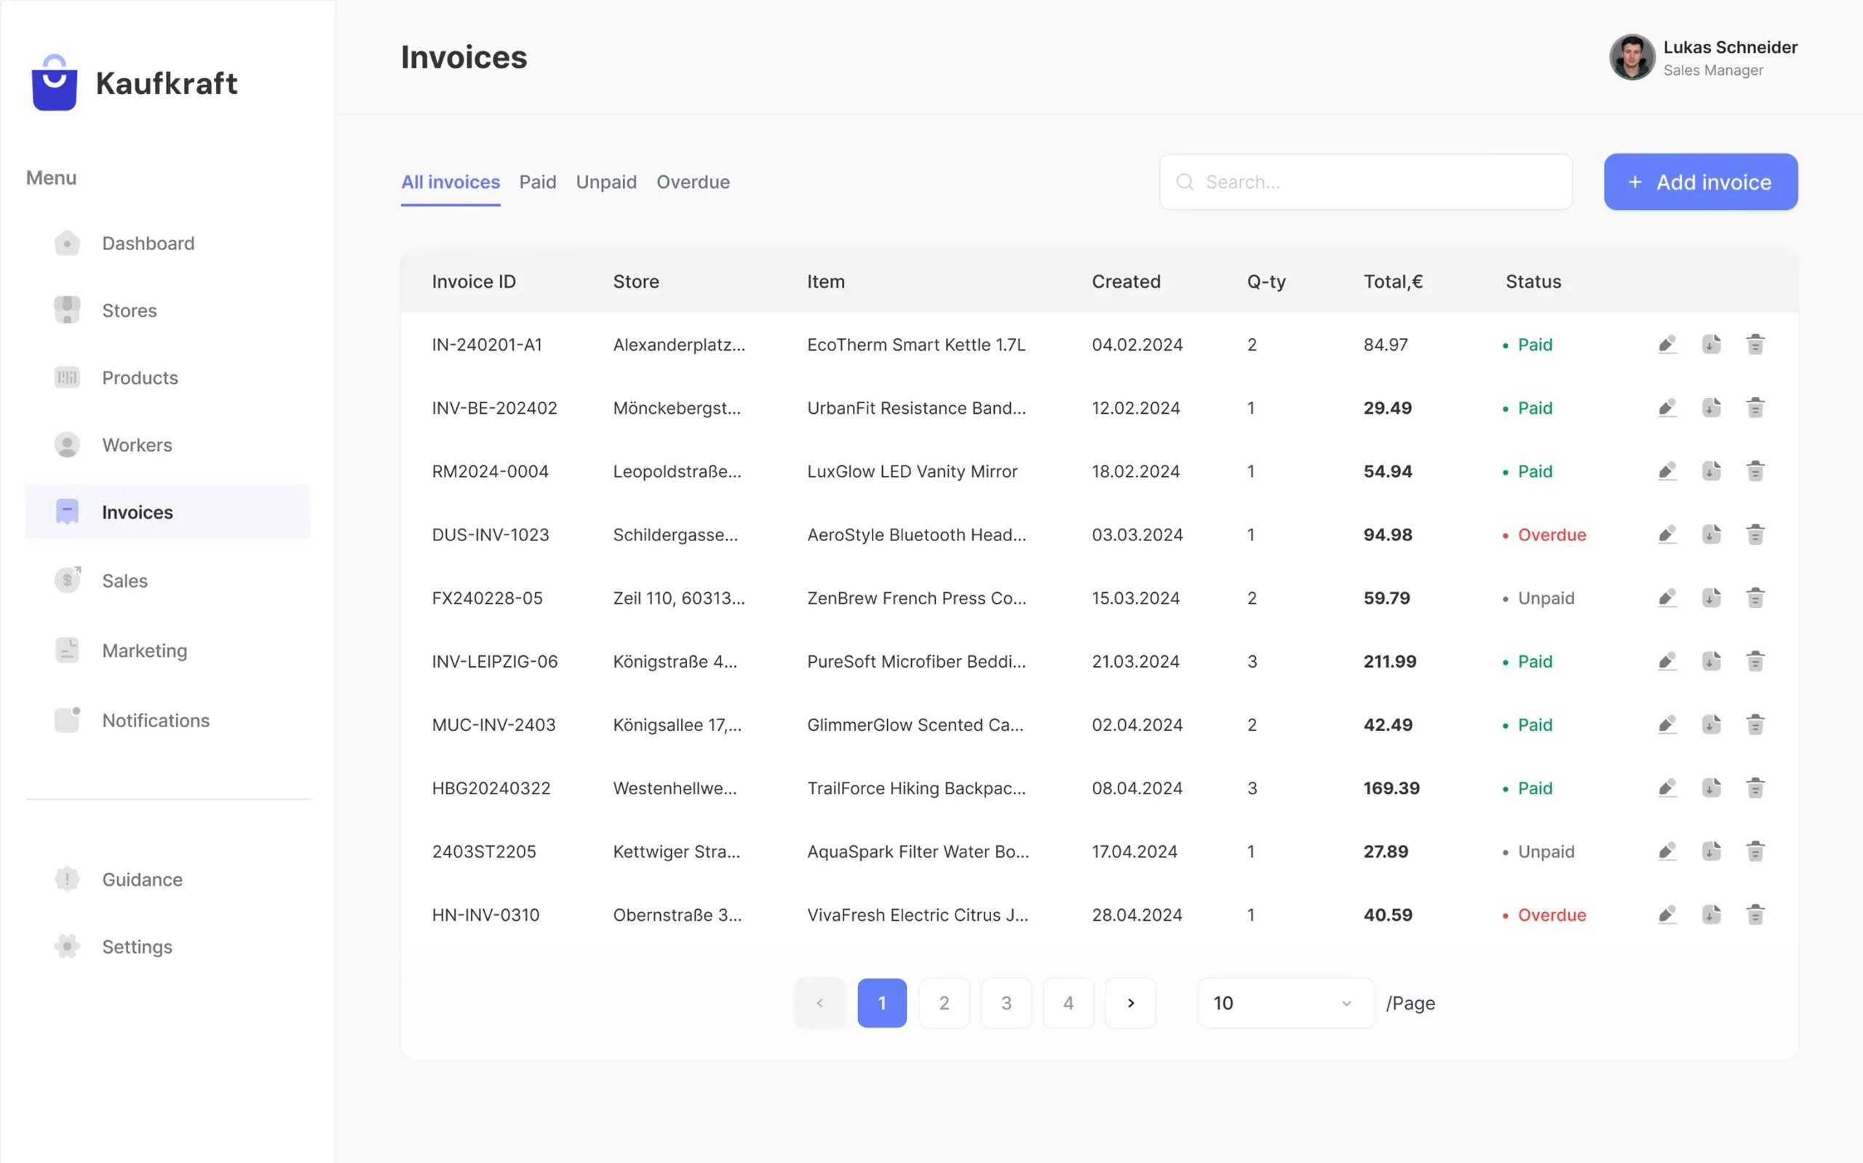Image resolution: width=1863 pixels, height=1163 pixels.
Task: Click the Kaufkraft shopping bag logo
Action: pos(54,82)
